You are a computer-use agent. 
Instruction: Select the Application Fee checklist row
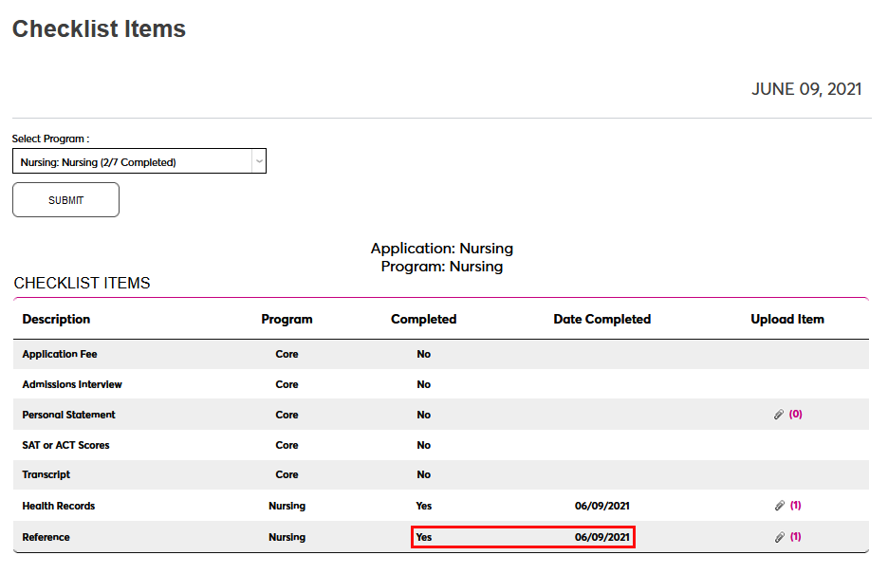(60, 354)
